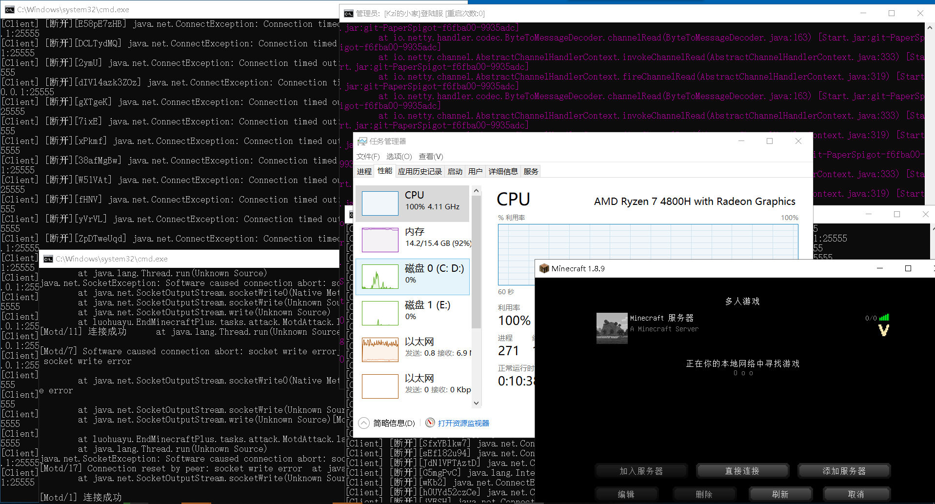Switch to the 性能 tab

tap(385, 171)
